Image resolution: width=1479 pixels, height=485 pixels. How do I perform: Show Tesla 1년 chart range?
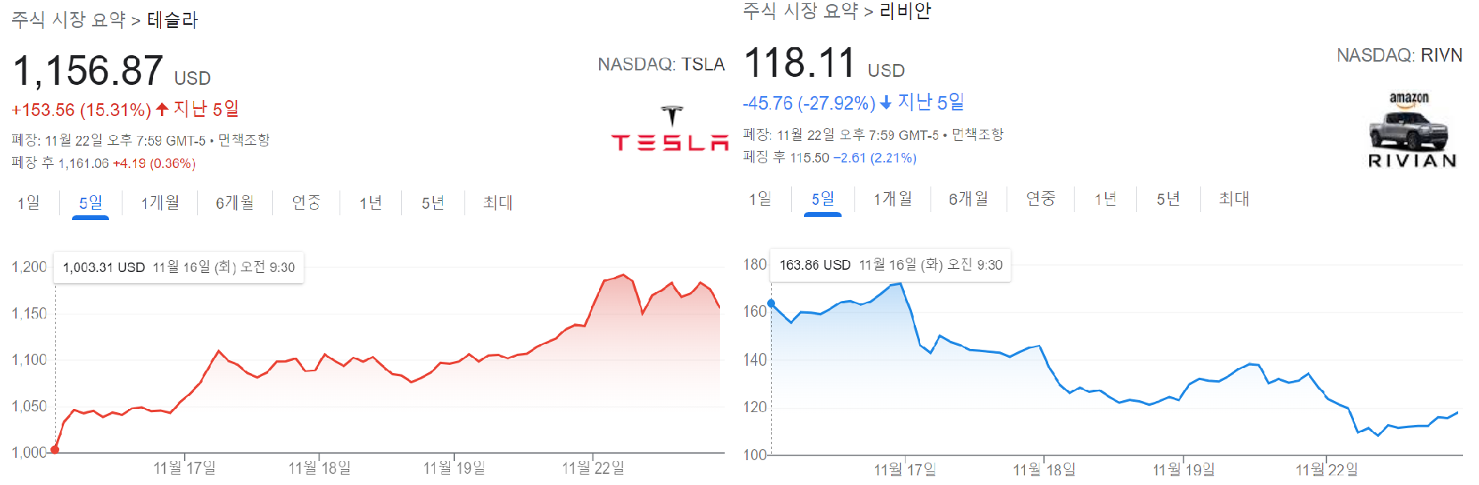(x=371, y=202)
